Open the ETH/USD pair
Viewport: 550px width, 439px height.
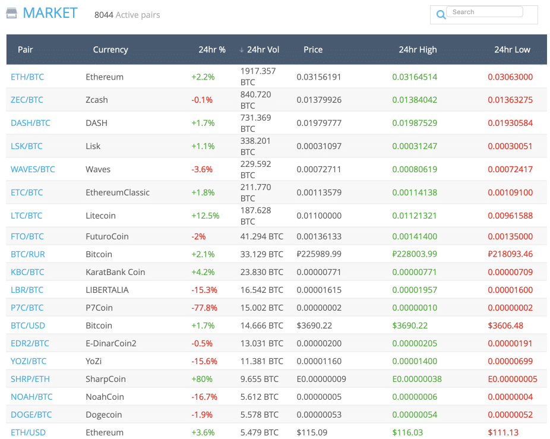pyautogui.click(x=28, y=432)
